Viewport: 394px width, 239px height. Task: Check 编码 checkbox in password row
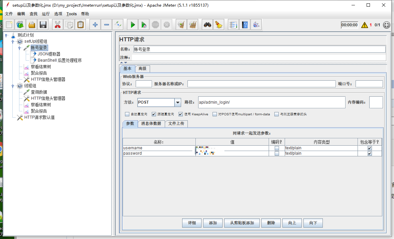277,153
